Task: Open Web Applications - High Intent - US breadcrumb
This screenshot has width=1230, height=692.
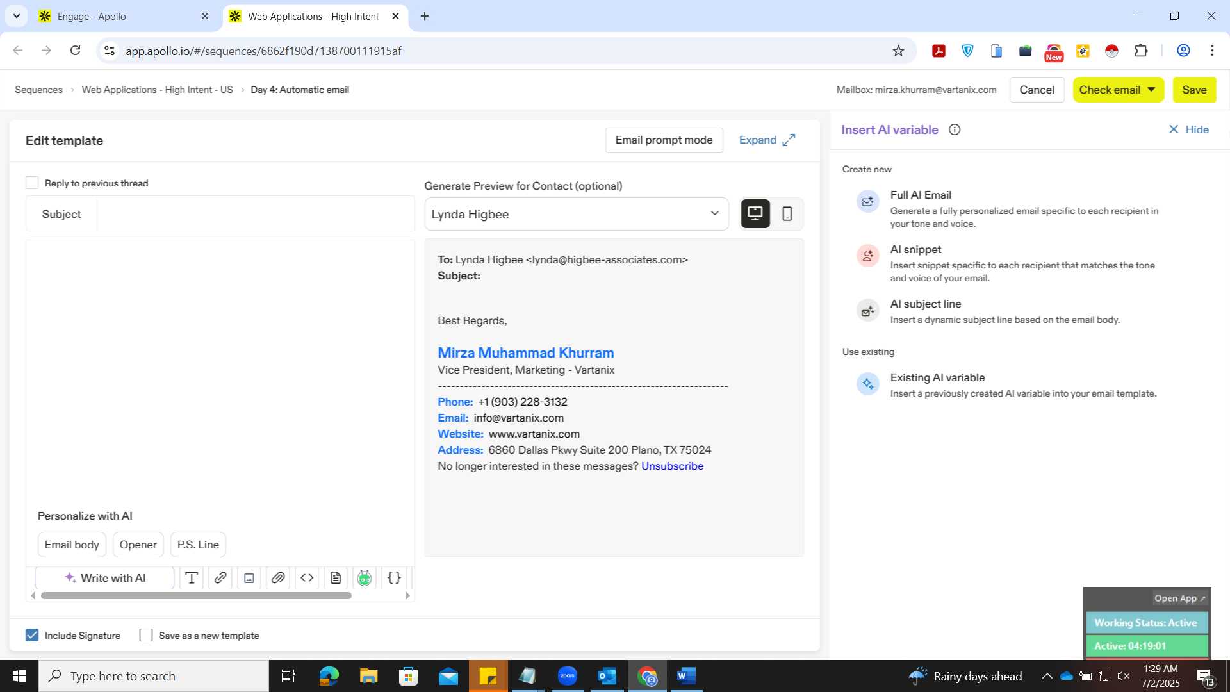Action: 157,90
